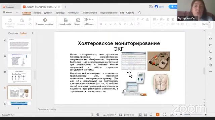Image resolution: width=215 pixels, height=120 pixels.
Task: Collapse the slide panel with left chevron
Action: (x=32, y=33)
